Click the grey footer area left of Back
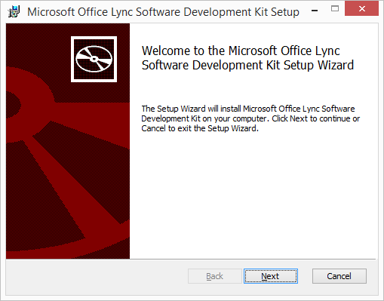This screenshot has height=301, width=384. [x=97, y=276]
